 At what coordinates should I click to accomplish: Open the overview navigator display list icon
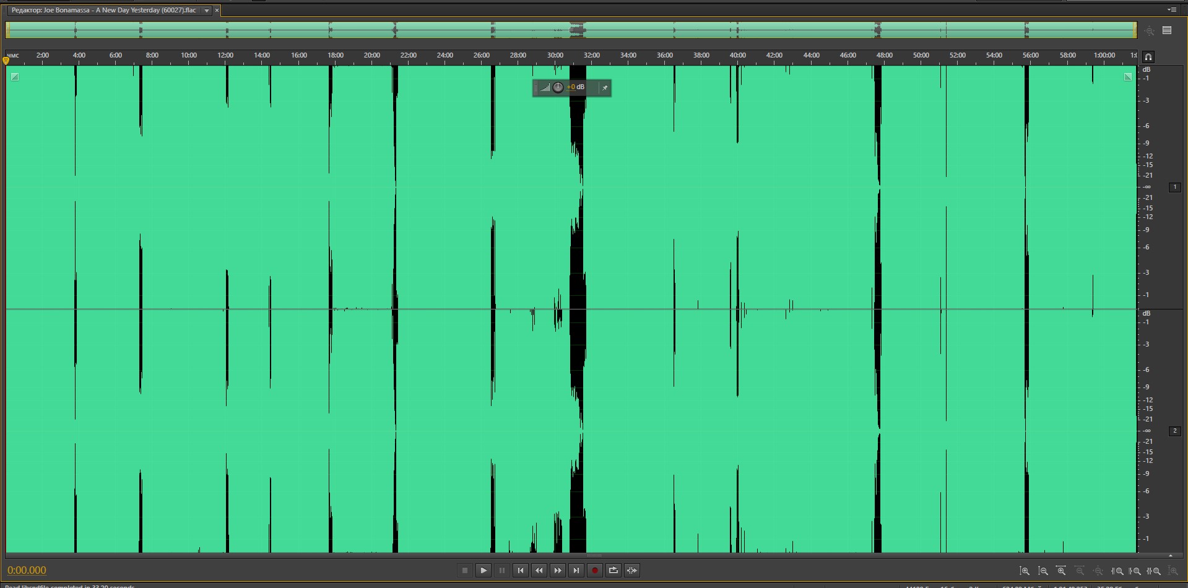(x=1167, y=30)
